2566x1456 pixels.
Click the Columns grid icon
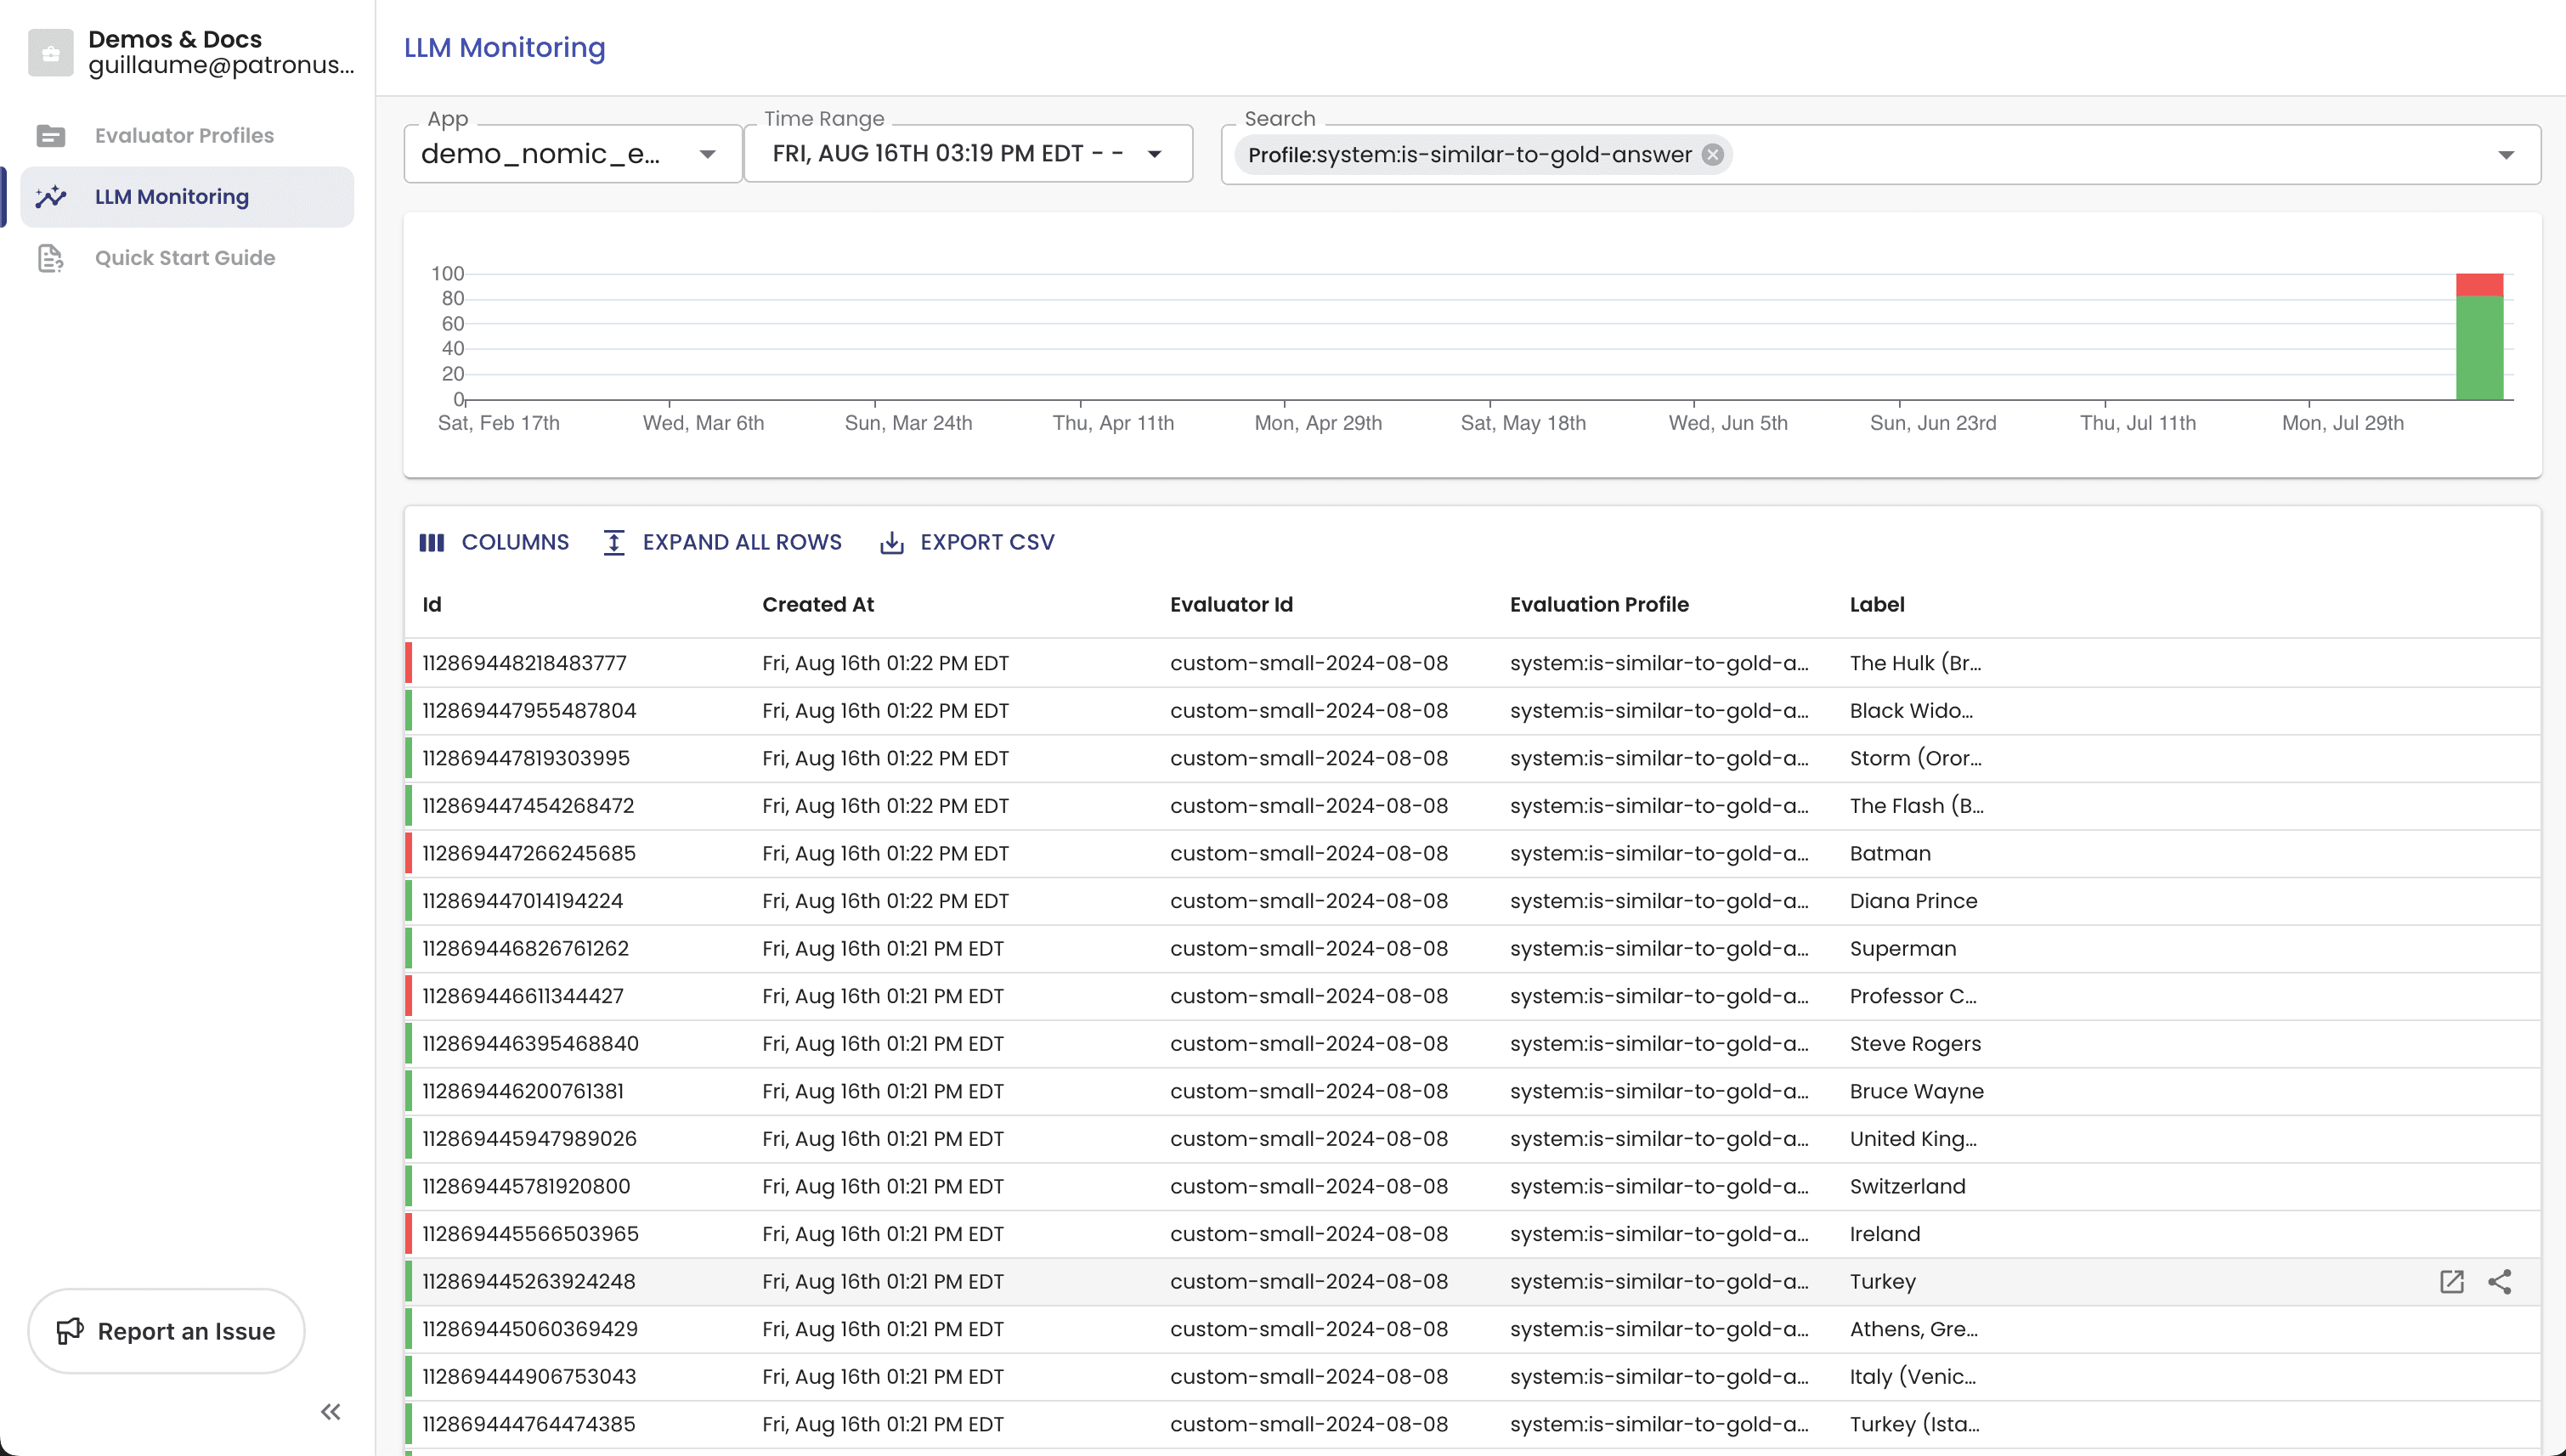(431, 542)
